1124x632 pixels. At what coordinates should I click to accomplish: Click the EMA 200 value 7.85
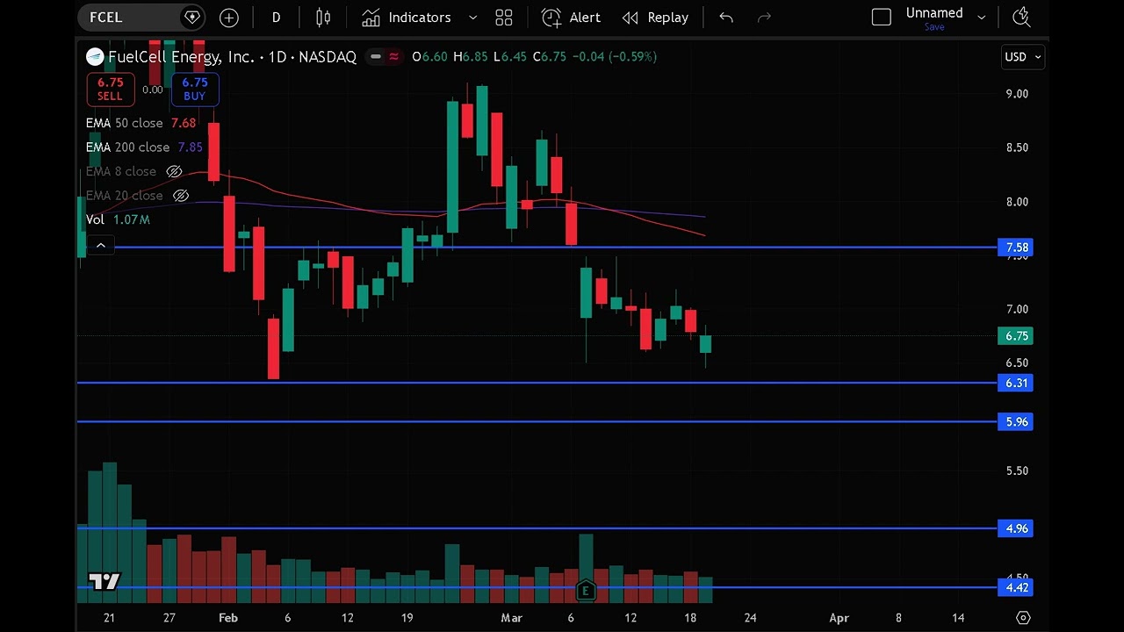[x=190, y=147]
